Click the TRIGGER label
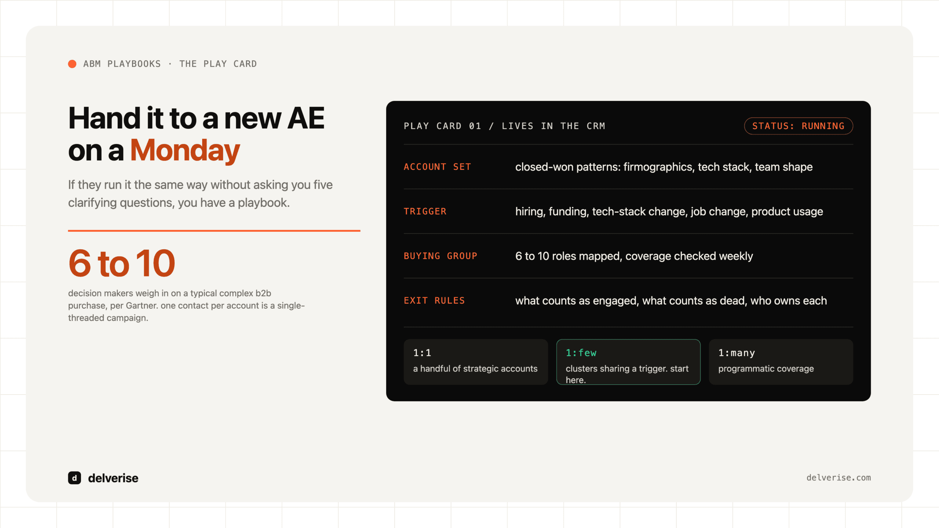Viewport: 939px width, 528px height. [425, 211]
